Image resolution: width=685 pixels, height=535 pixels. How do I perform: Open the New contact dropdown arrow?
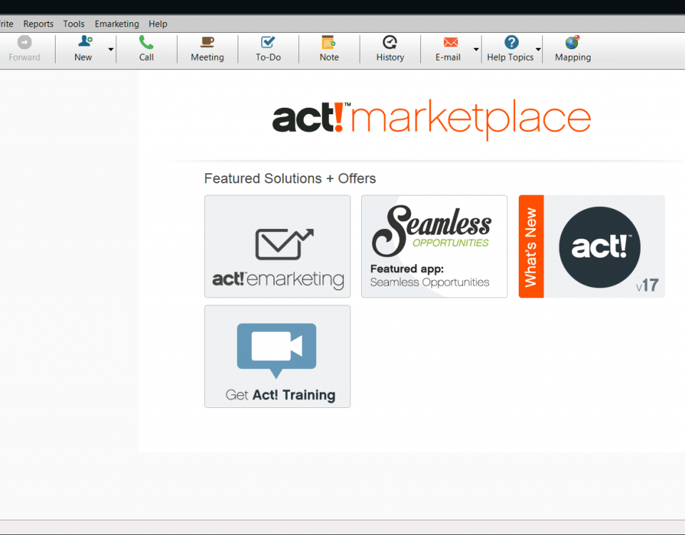pyautogui.click(x=111, y=49)
